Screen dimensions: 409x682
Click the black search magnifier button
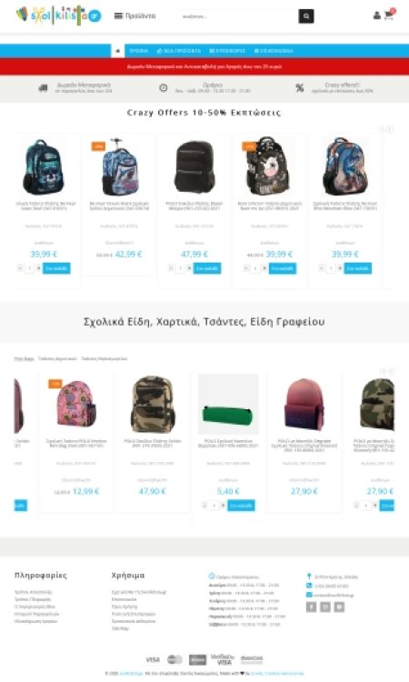(x=306, y=16)
